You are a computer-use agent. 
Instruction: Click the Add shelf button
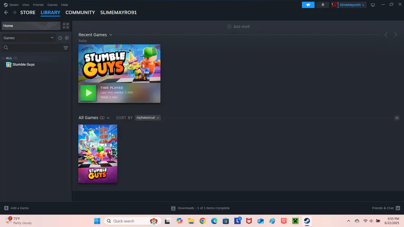[238, 26]
